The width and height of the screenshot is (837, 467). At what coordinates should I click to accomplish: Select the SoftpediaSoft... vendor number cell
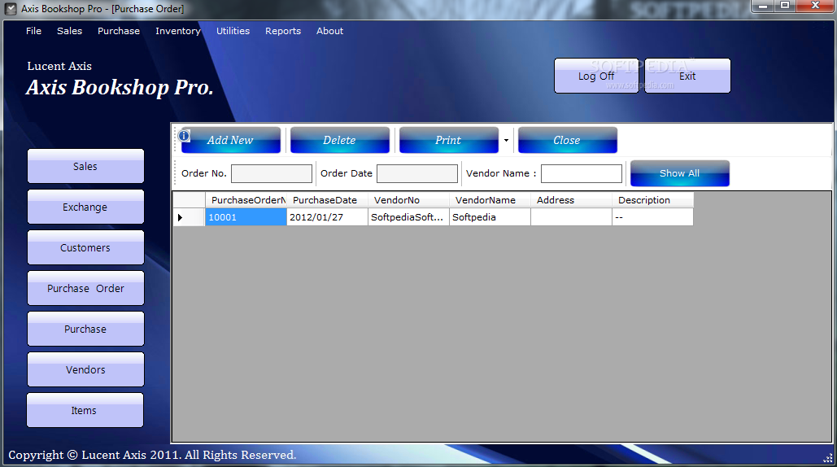(408, 217)
